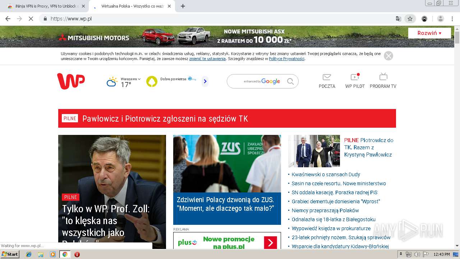Click the Plus 'Nowe promocje' ad banner
Screen dimensions: 460x259
(227, 241)
